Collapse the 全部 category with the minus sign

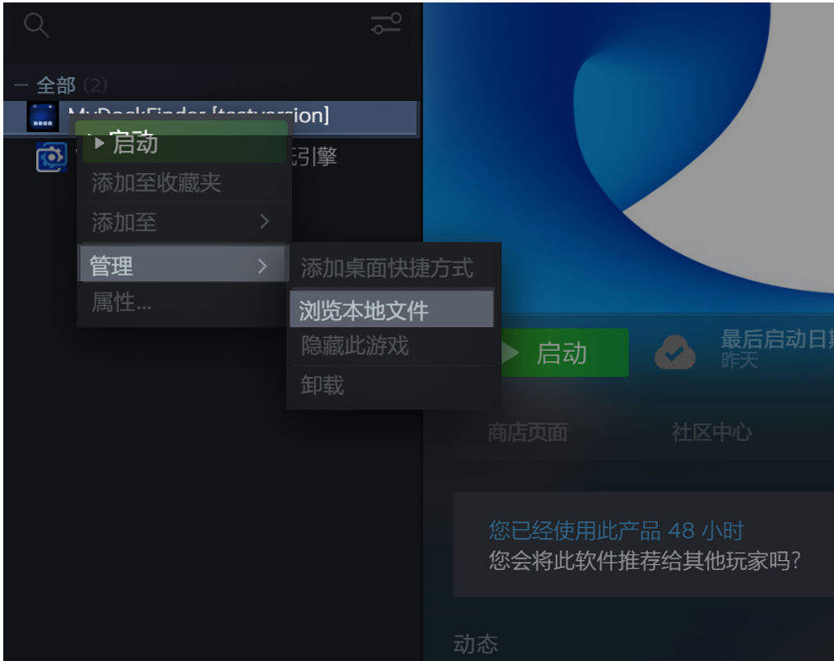coord(21,85)
